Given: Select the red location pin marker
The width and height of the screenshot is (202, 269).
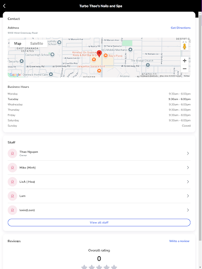Looking at the screenshot, I should tap(99, 54).
